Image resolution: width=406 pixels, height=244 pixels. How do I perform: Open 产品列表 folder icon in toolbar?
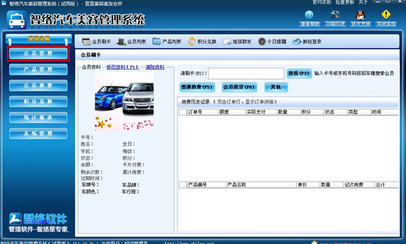click(156, 41)
